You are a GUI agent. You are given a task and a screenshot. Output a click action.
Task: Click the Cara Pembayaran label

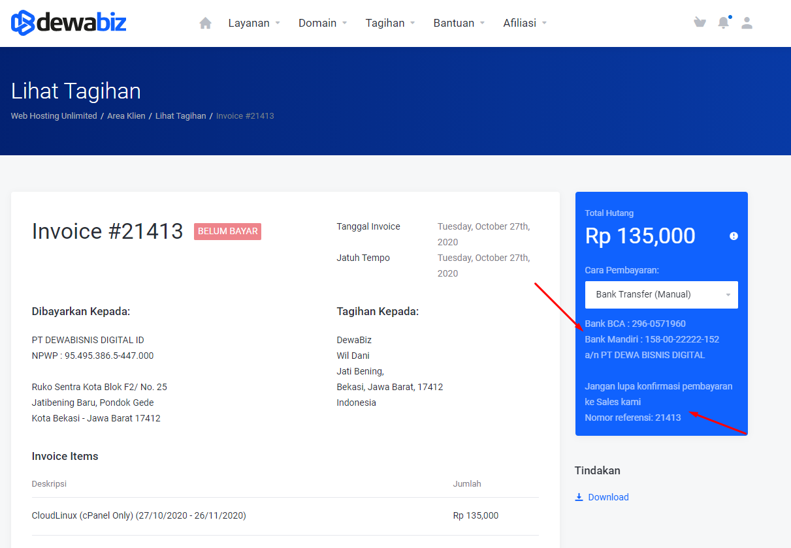click(x=622, y=270)
